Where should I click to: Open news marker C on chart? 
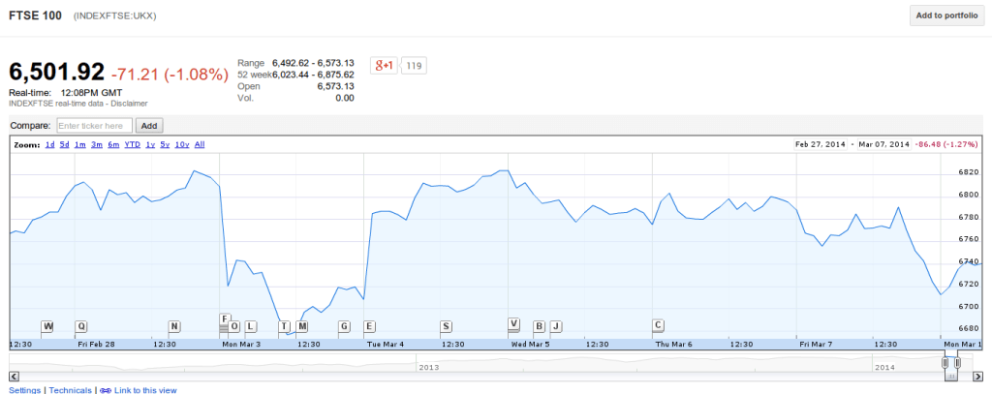tap(658, 325)
